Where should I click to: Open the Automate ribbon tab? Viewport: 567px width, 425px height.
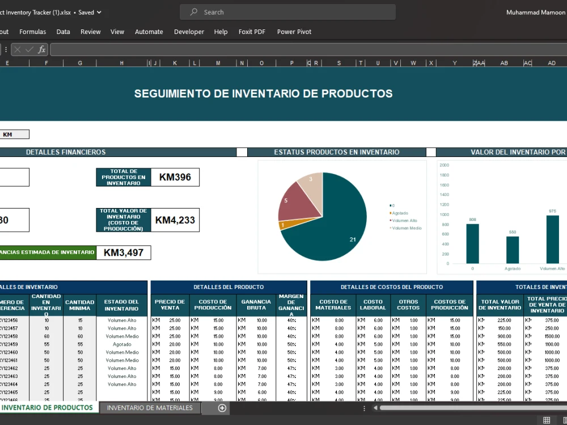(149, 32)
